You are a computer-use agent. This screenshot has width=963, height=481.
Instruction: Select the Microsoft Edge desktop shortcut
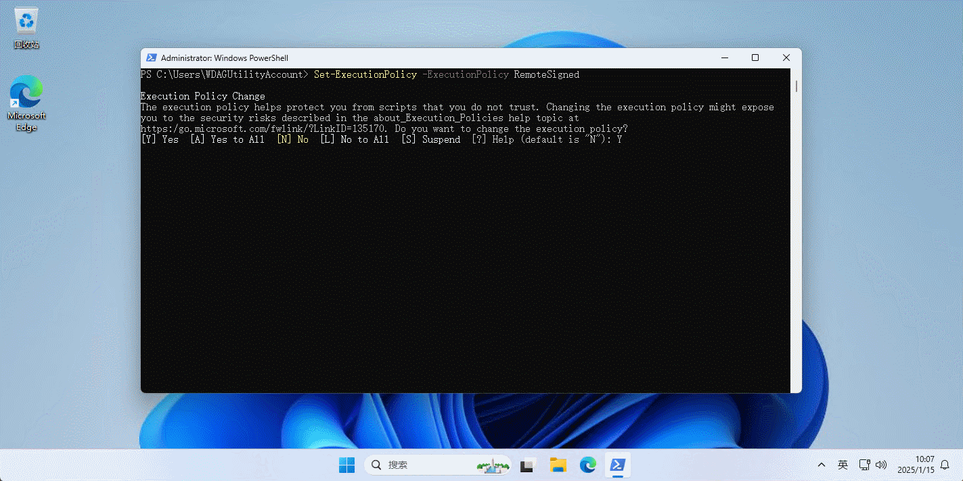click(x=26, y=103)
